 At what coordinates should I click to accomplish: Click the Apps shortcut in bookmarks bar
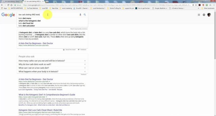pos(4,8)
